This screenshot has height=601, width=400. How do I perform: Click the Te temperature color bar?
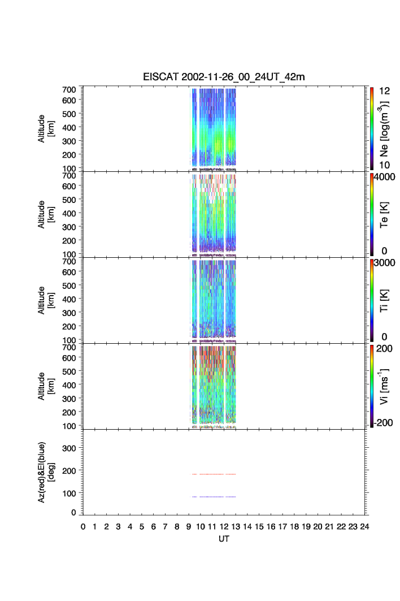tap(372, 214)
